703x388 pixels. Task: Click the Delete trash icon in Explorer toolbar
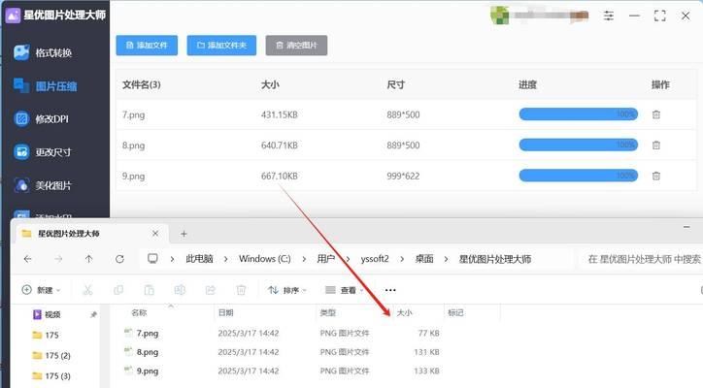coord(241,290)
